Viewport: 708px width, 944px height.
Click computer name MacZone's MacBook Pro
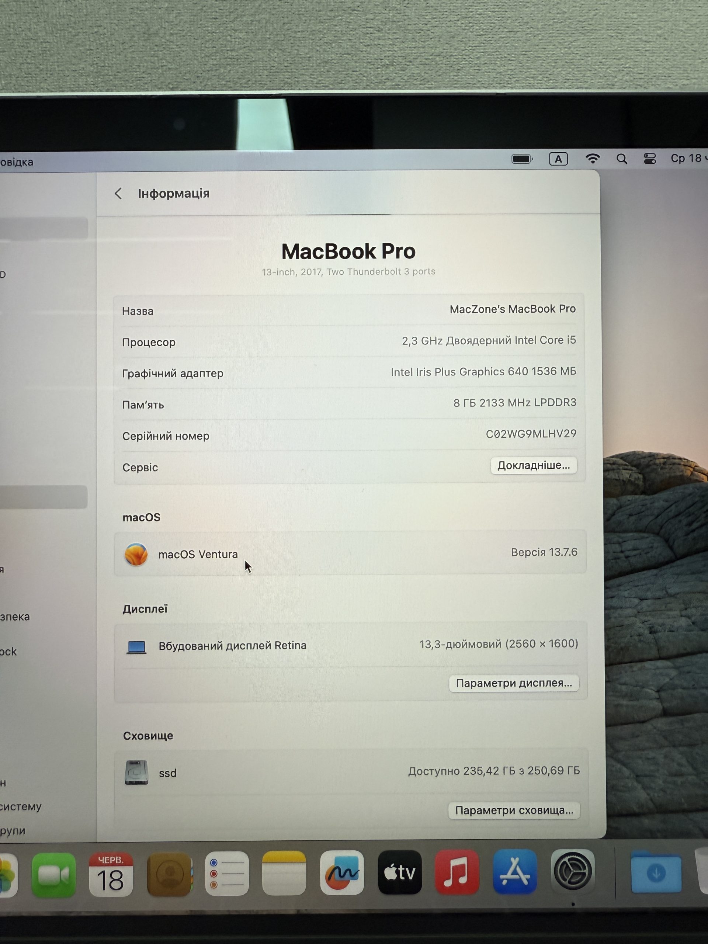pyautogui.click(x=513, y=309)
